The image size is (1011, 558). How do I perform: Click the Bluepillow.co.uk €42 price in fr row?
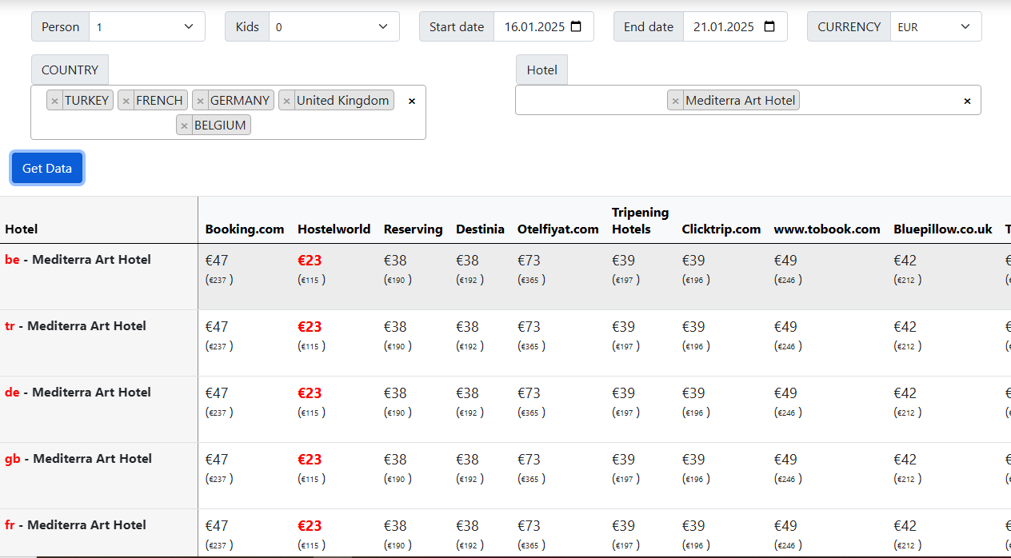[x=905, y=526]
